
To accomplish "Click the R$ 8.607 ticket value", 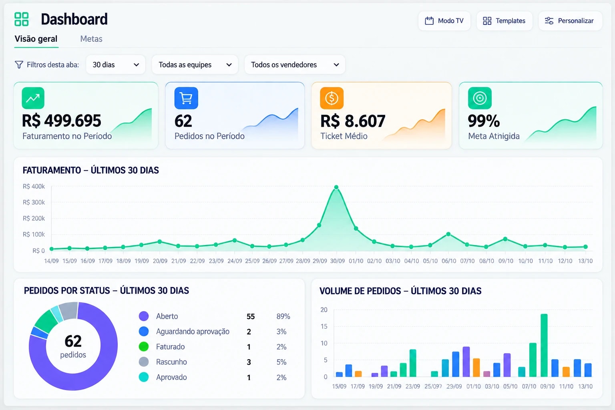I will 353,121.
